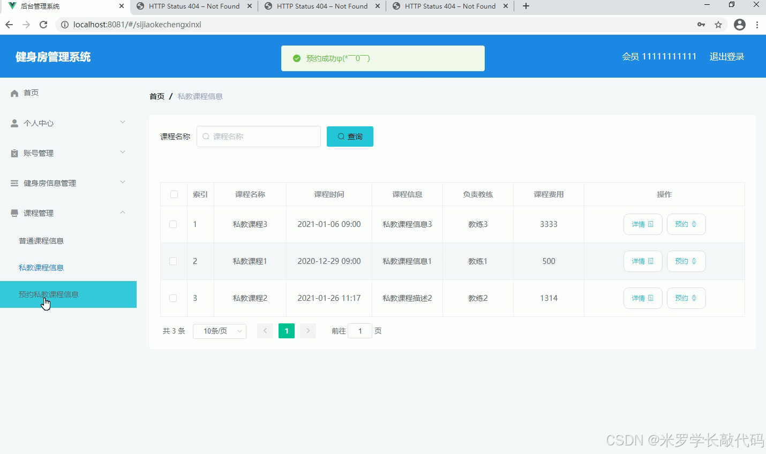Viewport: 766px width, 454px height.
Task: Switch to second HTTP Status 404 tab
Action: (x=322, y=6)
